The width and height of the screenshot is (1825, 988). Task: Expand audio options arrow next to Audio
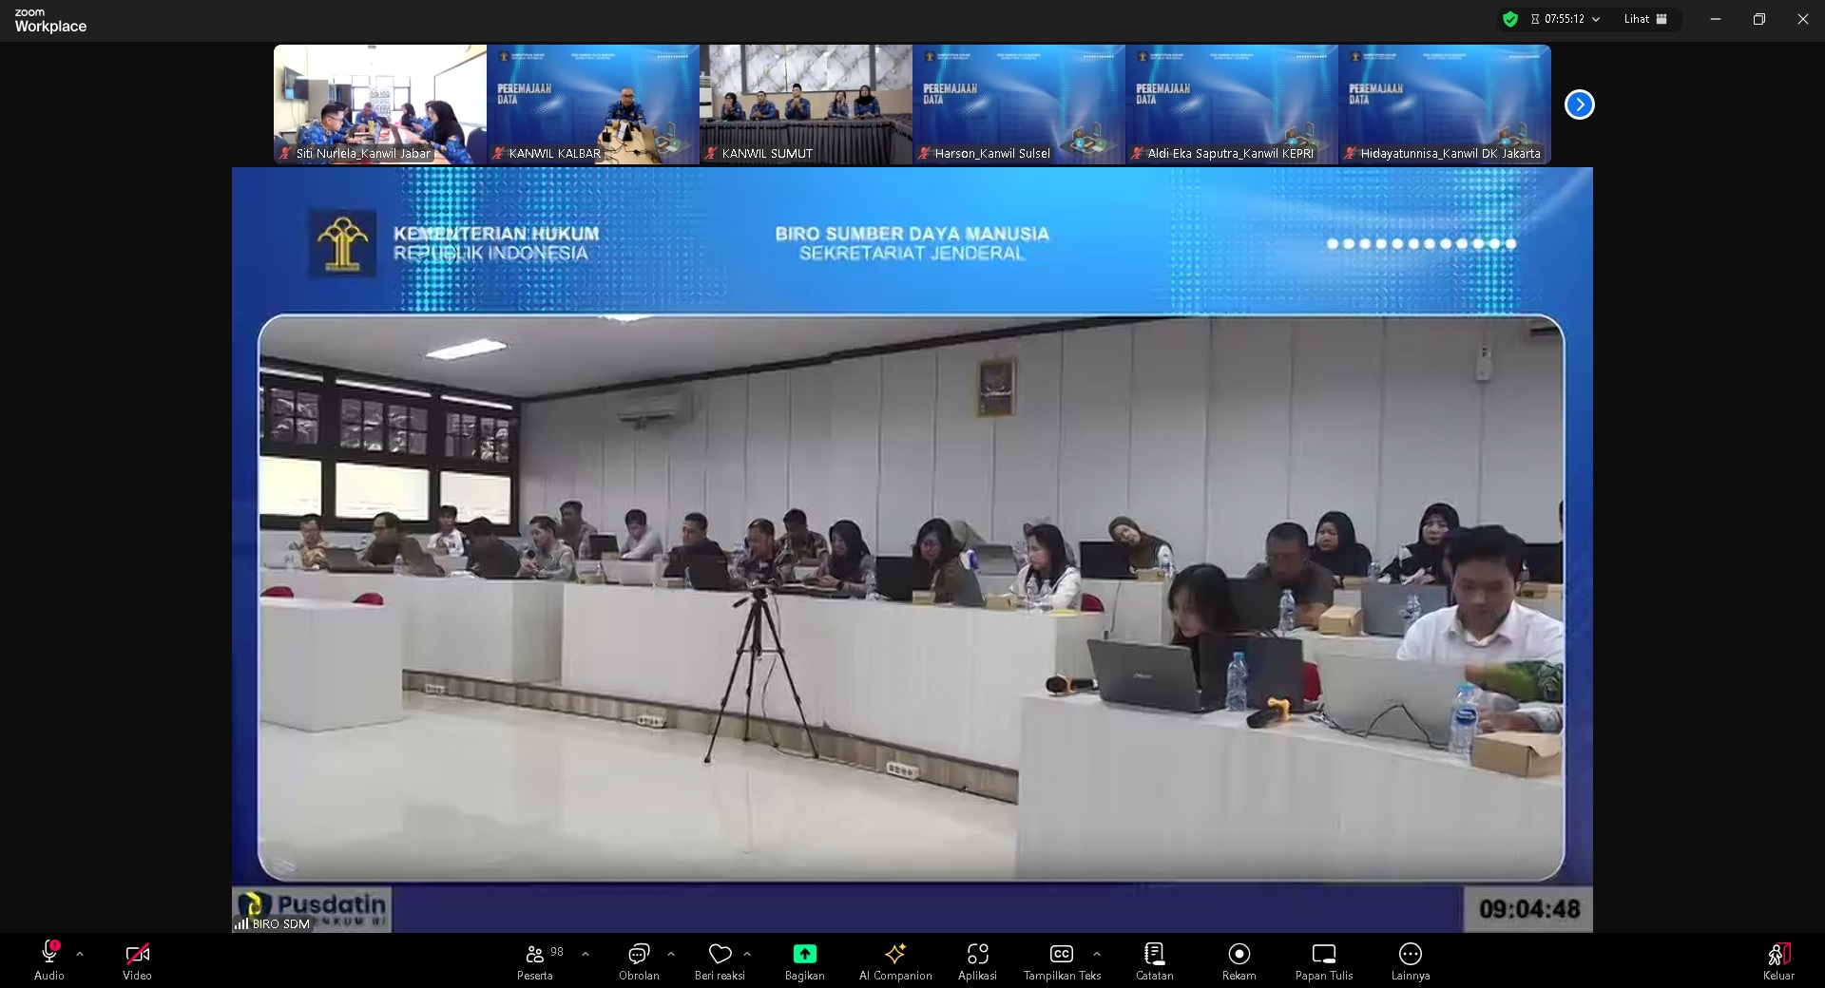[x=80, y=954]
